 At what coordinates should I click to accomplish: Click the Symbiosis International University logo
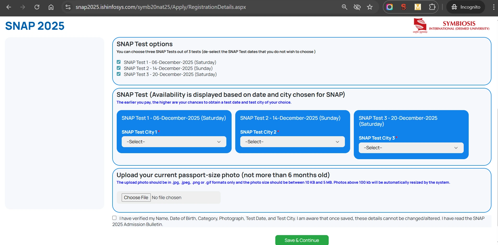pyautogui.click(x=451, y=26)
